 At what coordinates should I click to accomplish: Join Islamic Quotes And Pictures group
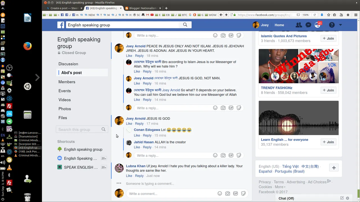328,38
